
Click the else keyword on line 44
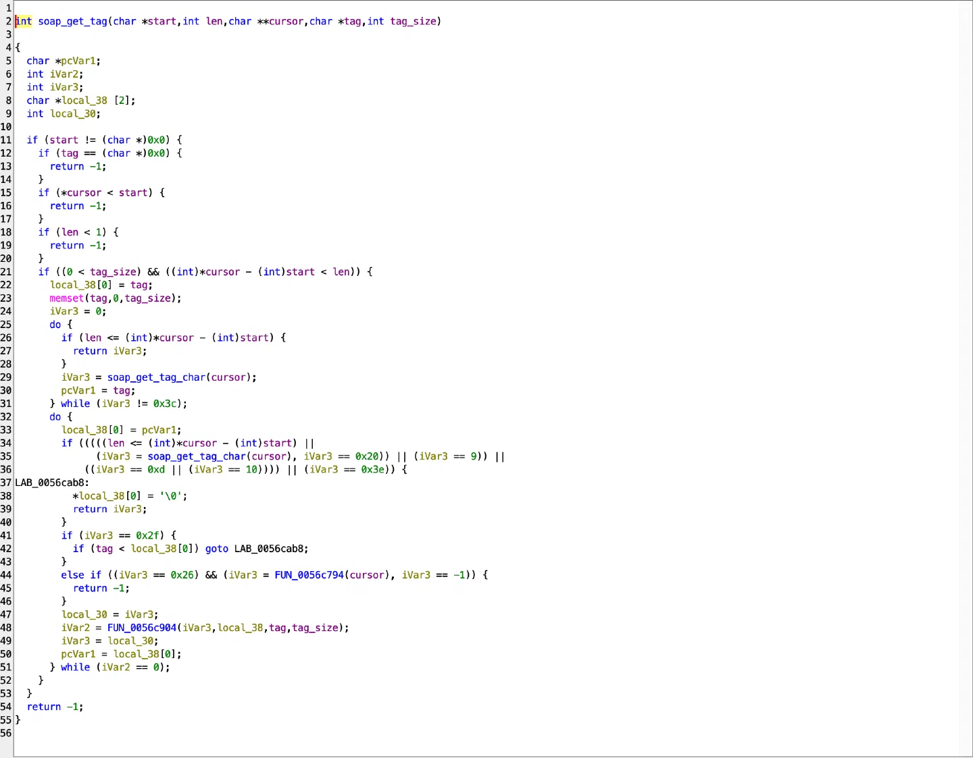point(73,575)
